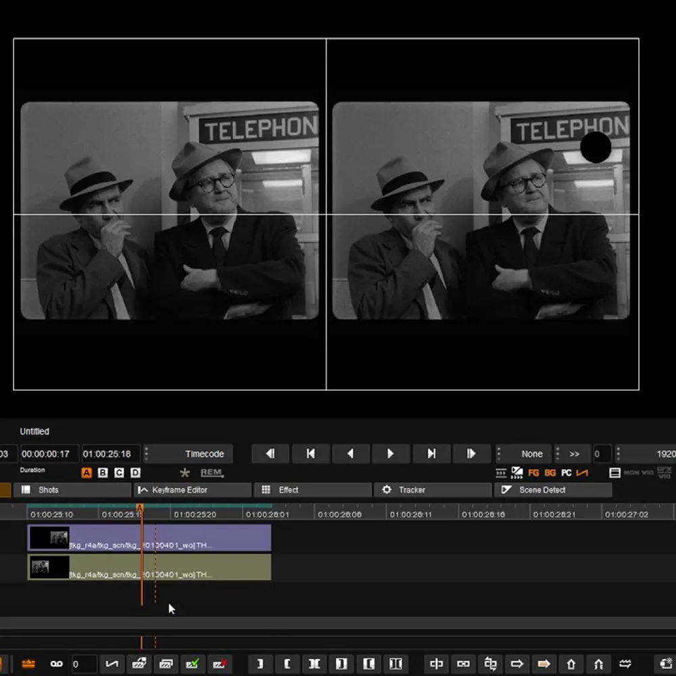This screenshot has height=676, width=676.
Task: Play in reverse
Action: click(x=351, y=454)
